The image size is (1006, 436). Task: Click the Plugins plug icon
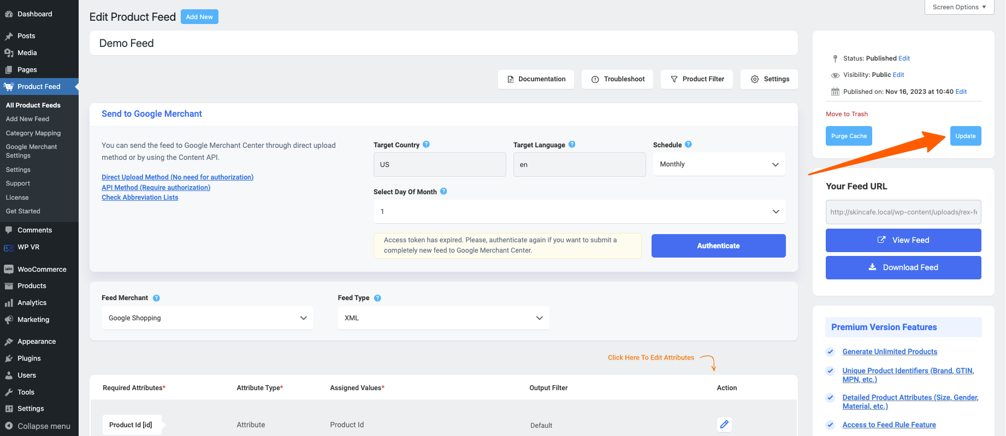pyautogui.click(x=9, y=359)
